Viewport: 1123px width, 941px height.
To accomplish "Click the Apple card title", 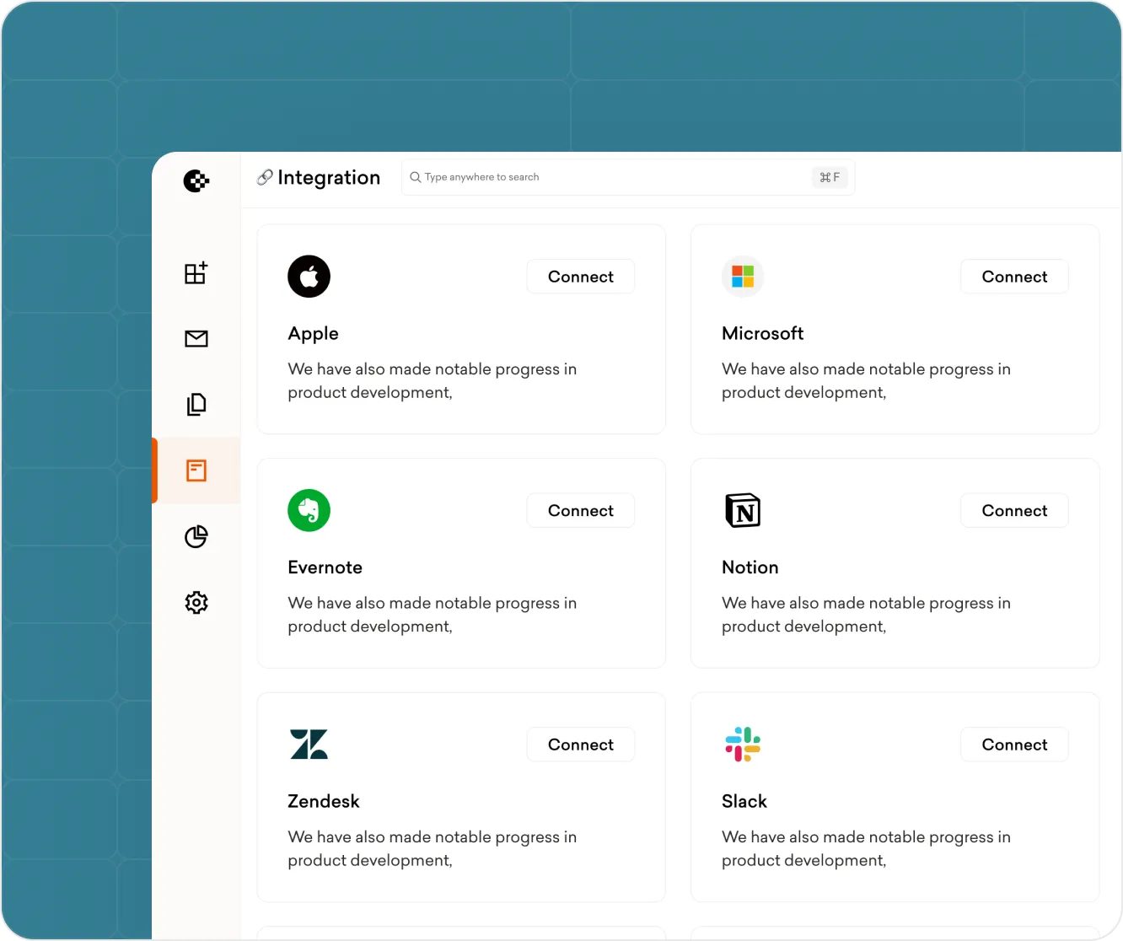I will point(313,333).
